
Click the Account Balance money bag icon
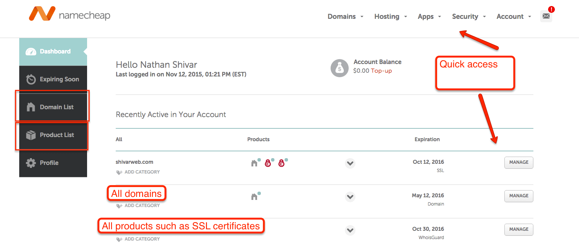pyautogui.click(x=339, y=68)
